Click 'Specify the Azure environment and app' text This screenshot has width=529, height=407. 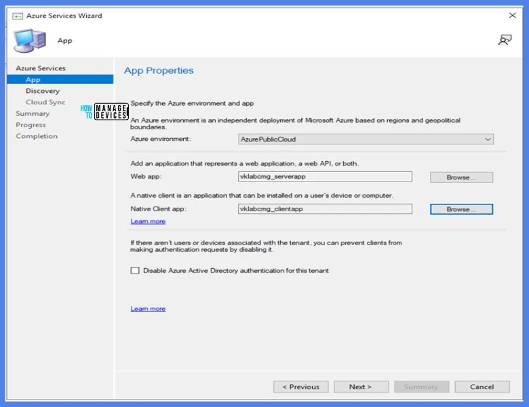(x=193, y=104)
